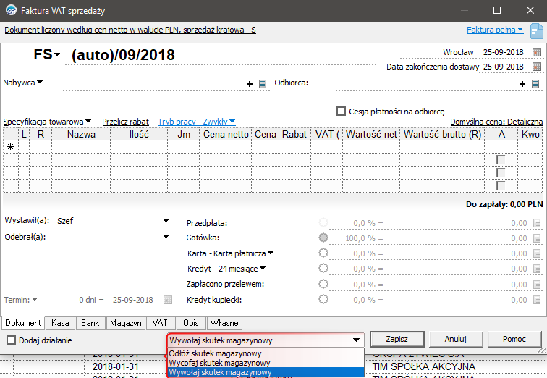Screen dimensions: 547x378
Task: Choose Odłóż skutek magazynowy from list
Action: (266, 353)
